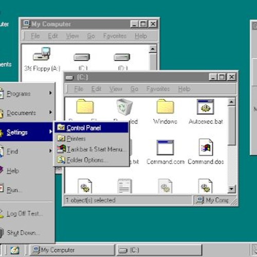Click the My Computer title bar icon

(26, 24)
